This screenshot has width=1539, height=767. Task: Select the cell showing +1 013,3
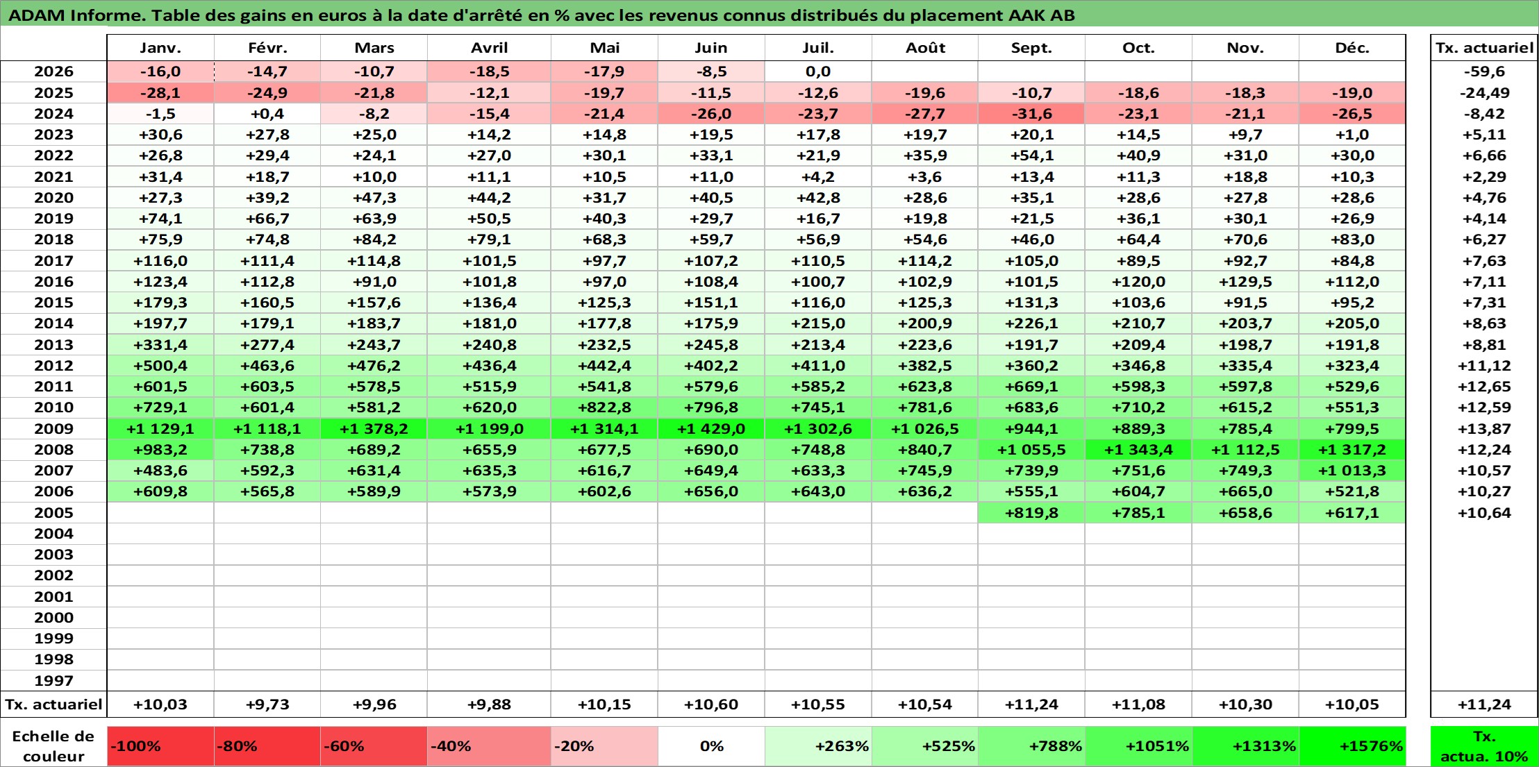pos(1352,471)
